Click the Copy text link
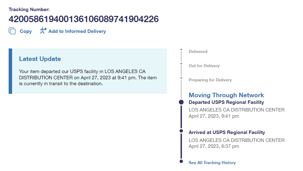This screenshot has width=303, height=171. 26,31
